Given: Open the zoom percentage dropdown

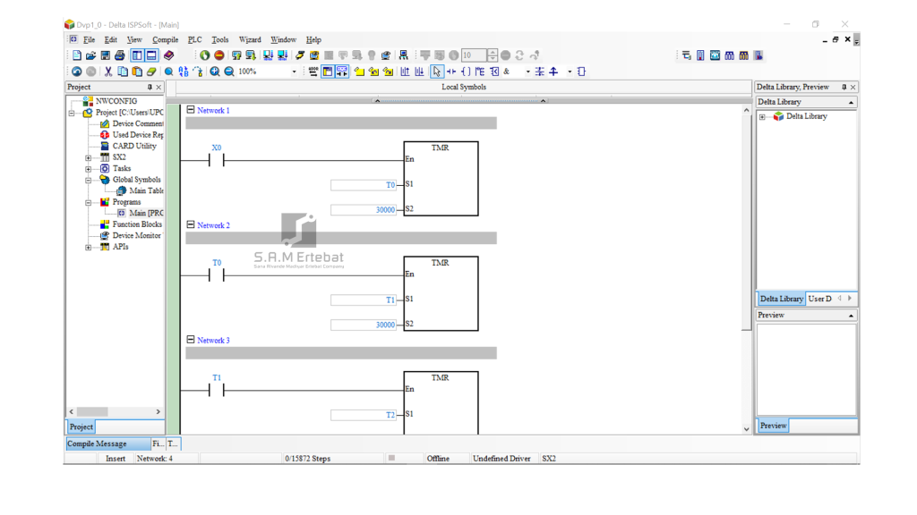Looking at the screenshot, I should [294, 72].
